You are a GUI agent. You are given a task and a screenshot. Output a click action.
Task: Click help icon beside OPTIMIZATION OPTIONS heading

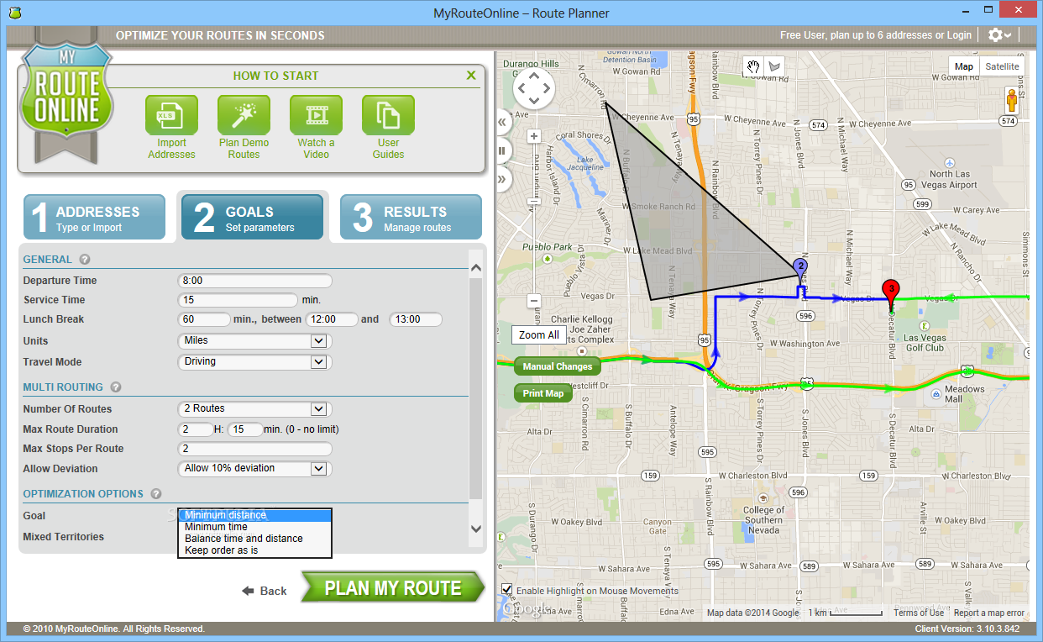click(x=156, y=494)
